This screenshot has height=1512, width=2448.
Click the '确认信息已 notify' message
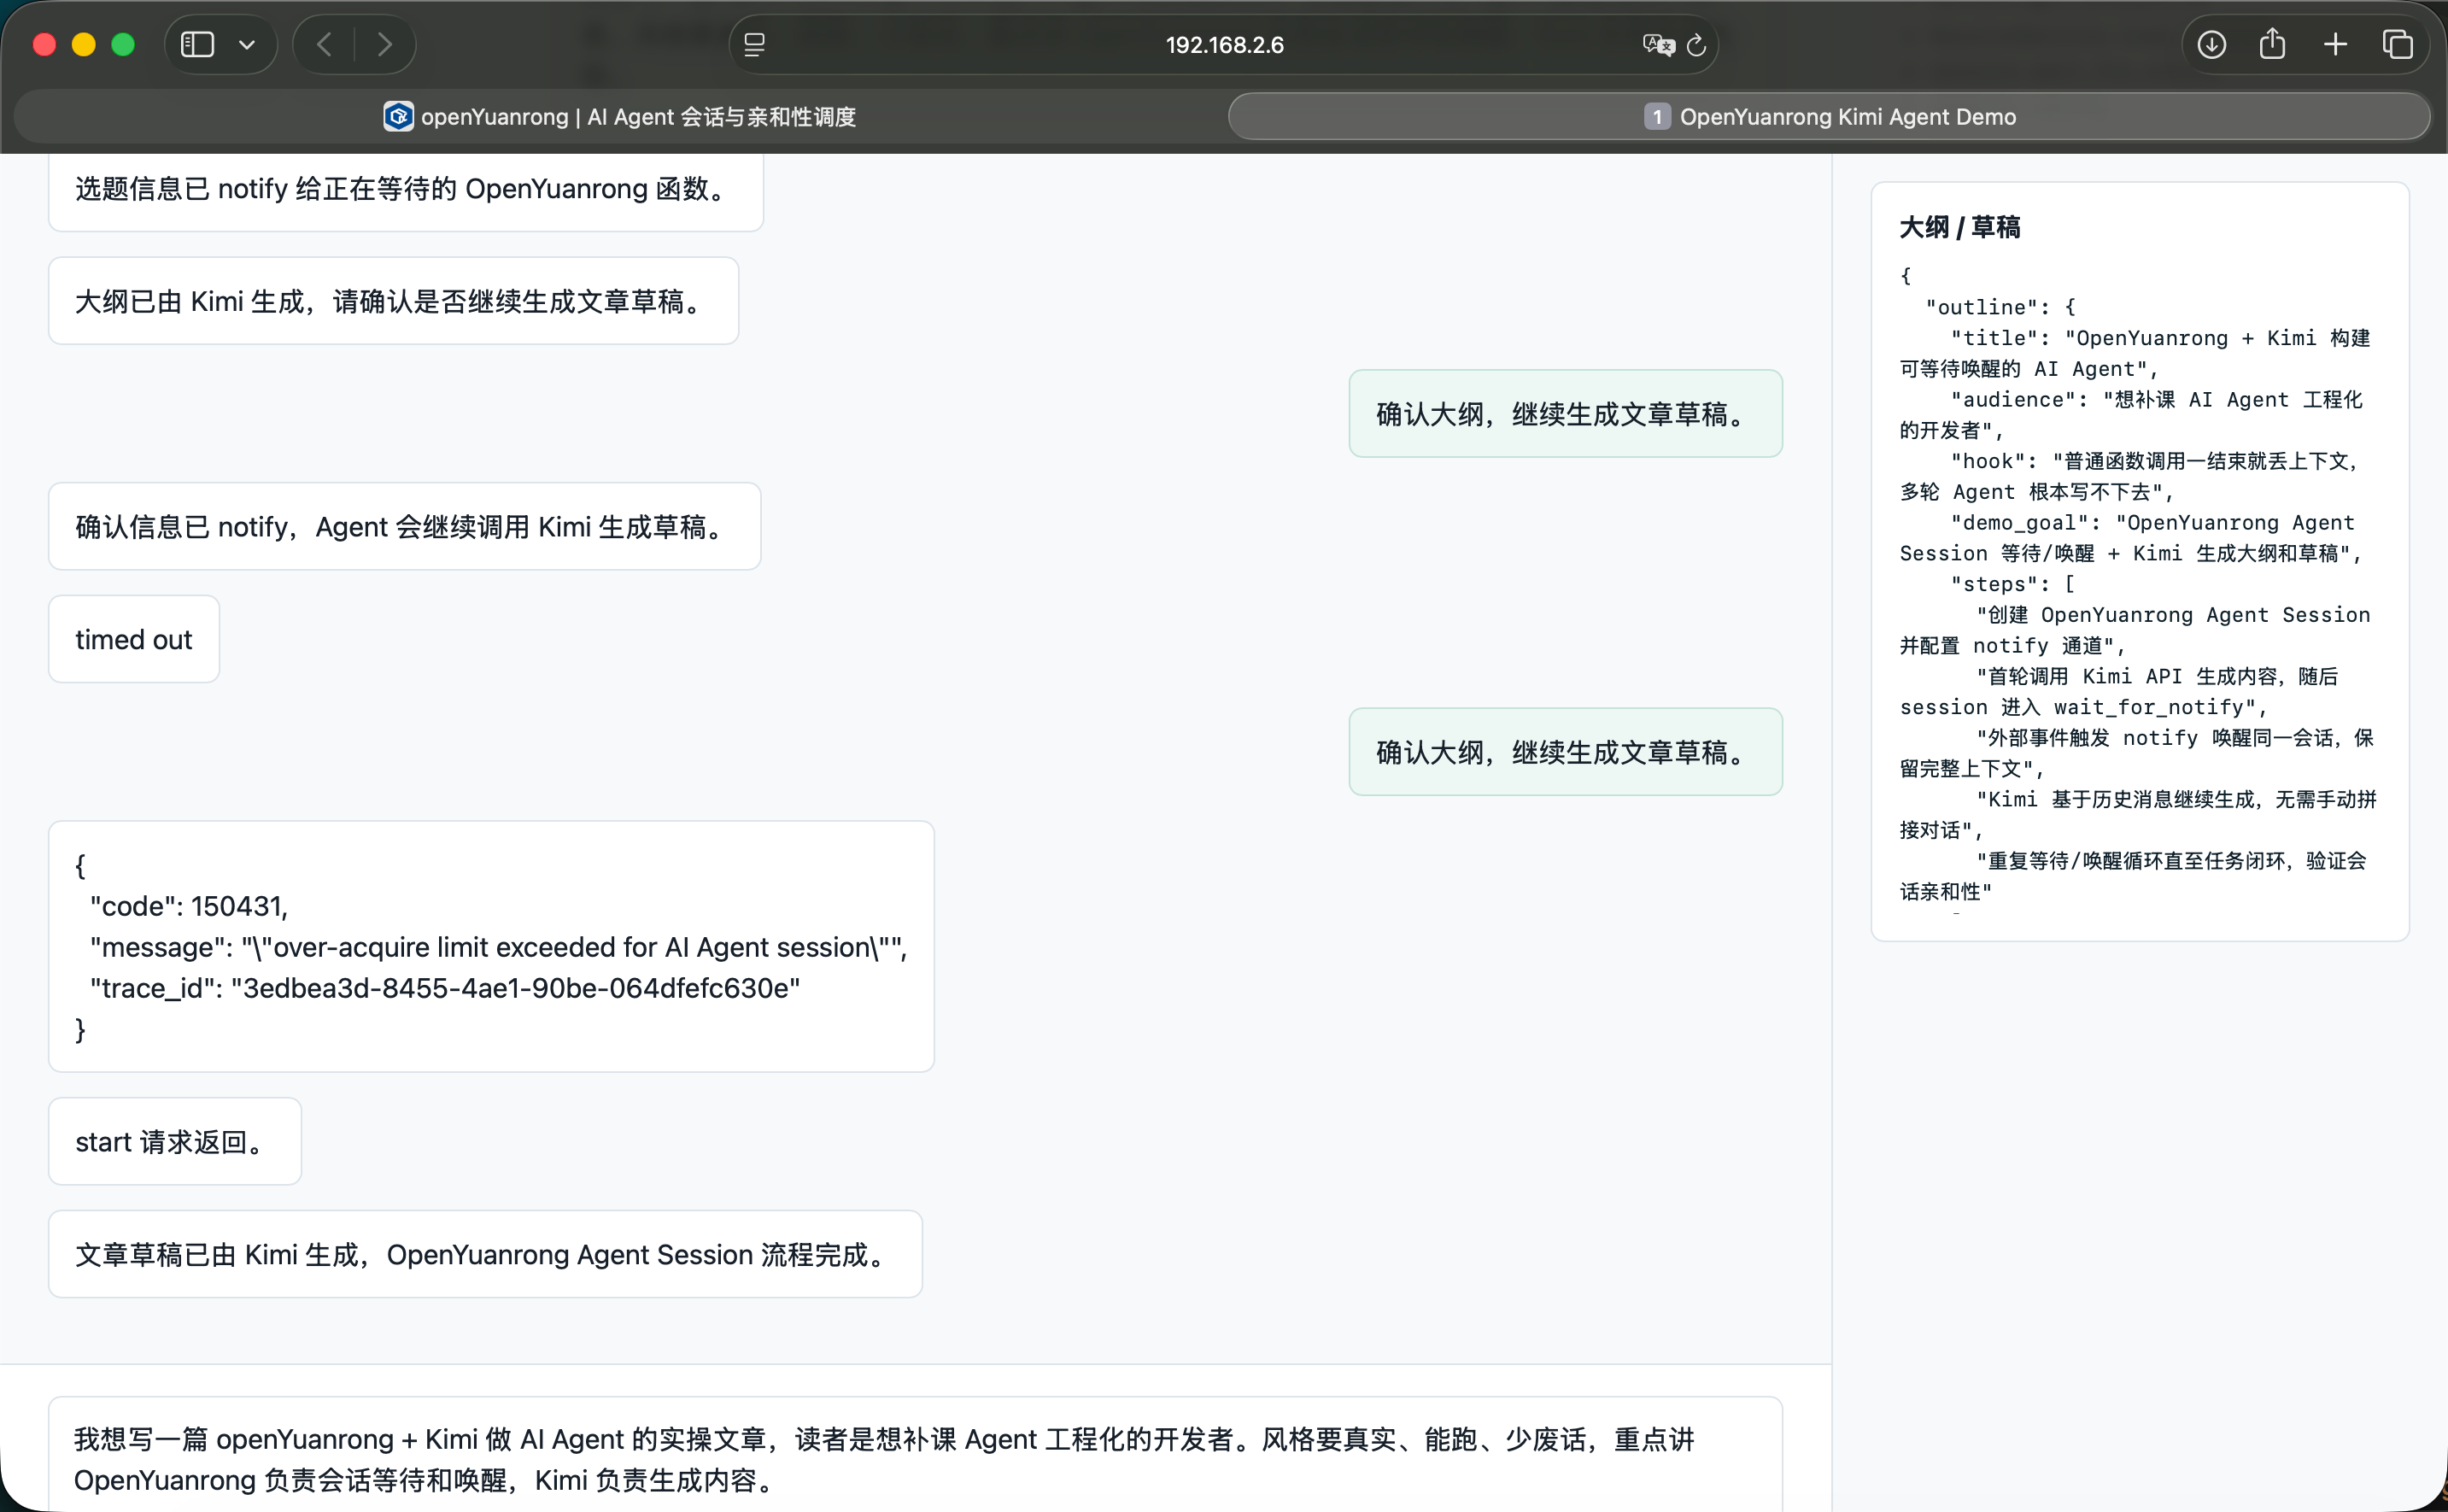(x=405, y=526)
